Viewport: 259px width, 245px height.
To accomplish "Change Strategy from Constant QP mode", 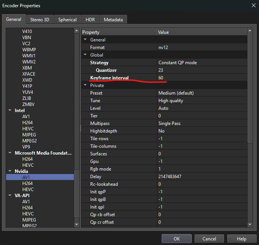I will tap(201, 63).
